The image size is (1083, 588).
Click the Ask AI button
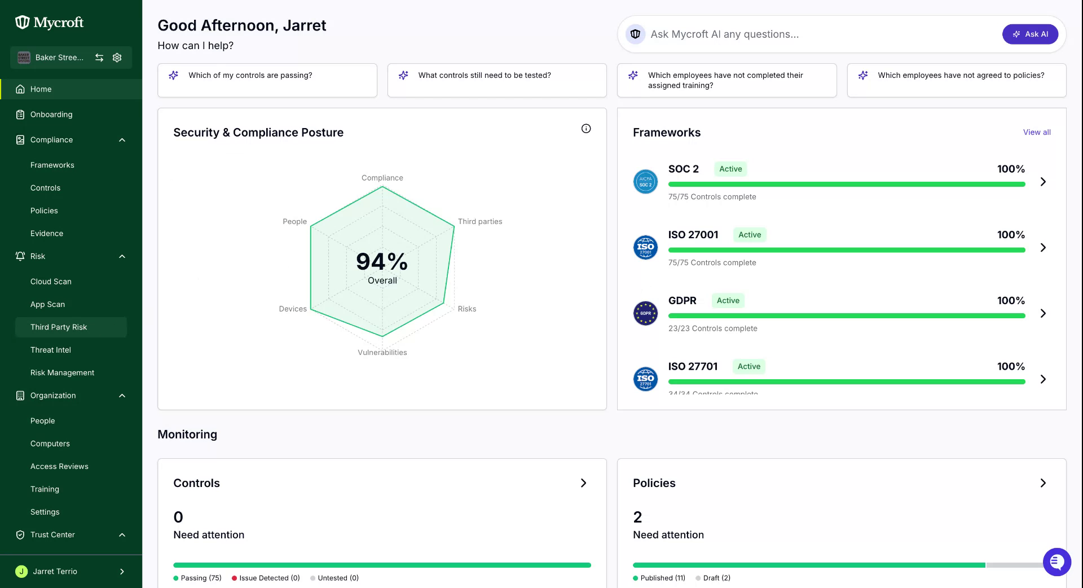click(1030, 34)
